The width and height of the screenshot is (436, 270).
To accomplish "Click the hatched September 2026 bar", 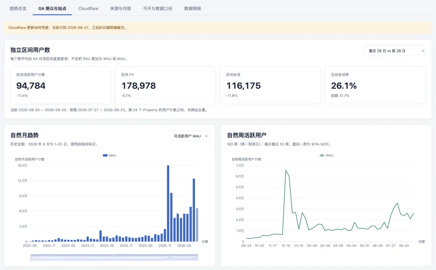I will pos(197,225).
